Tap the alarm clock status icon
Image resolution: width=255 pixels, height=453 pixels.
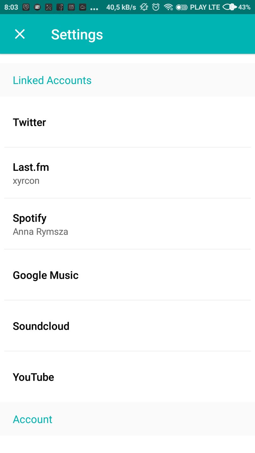pyautogui.click(x=156, y=7)
